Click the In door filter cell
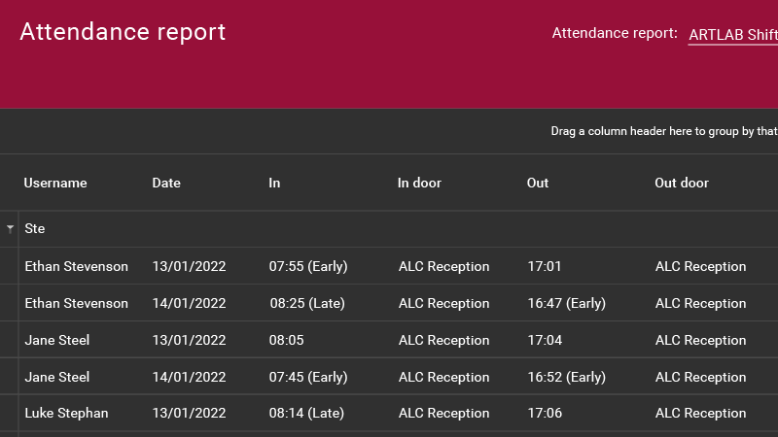The height and width of the screenshot is (437, 778). click(452, 229)
